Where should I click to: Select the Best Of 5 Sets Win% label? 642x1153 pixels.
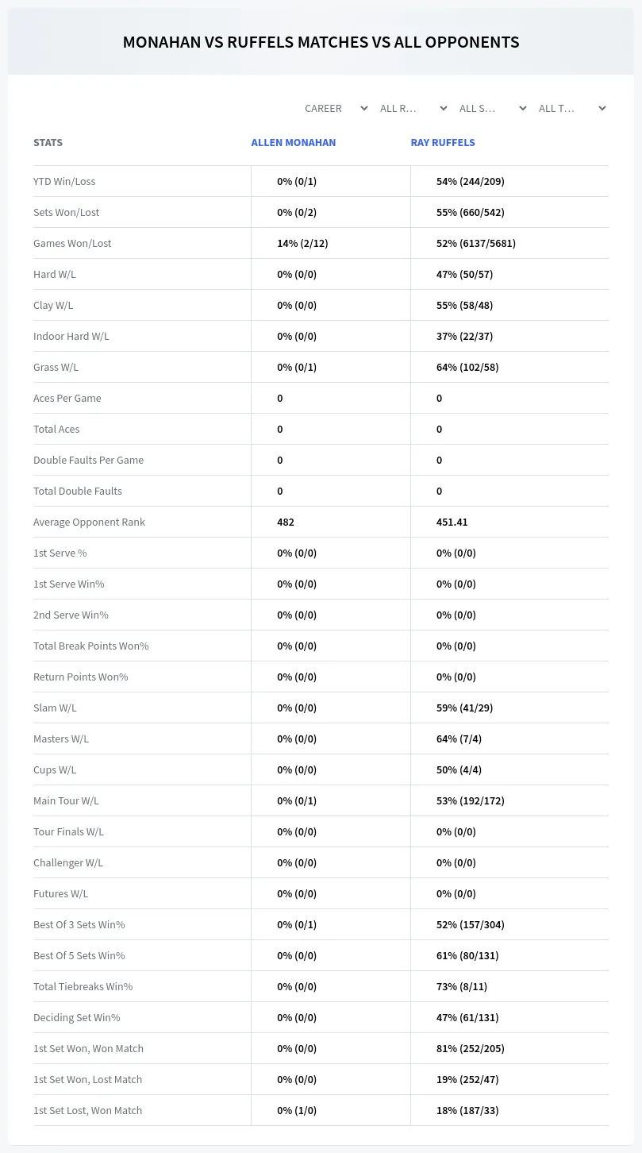coord(79,955)
